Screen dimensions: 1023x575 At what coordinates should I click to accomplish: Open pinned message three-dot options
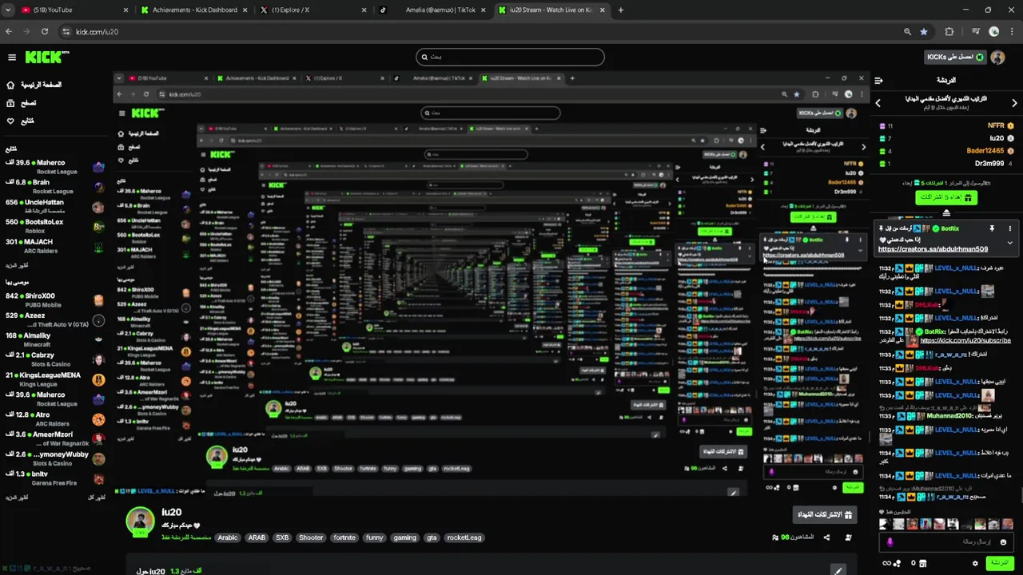click(1010, 228)
